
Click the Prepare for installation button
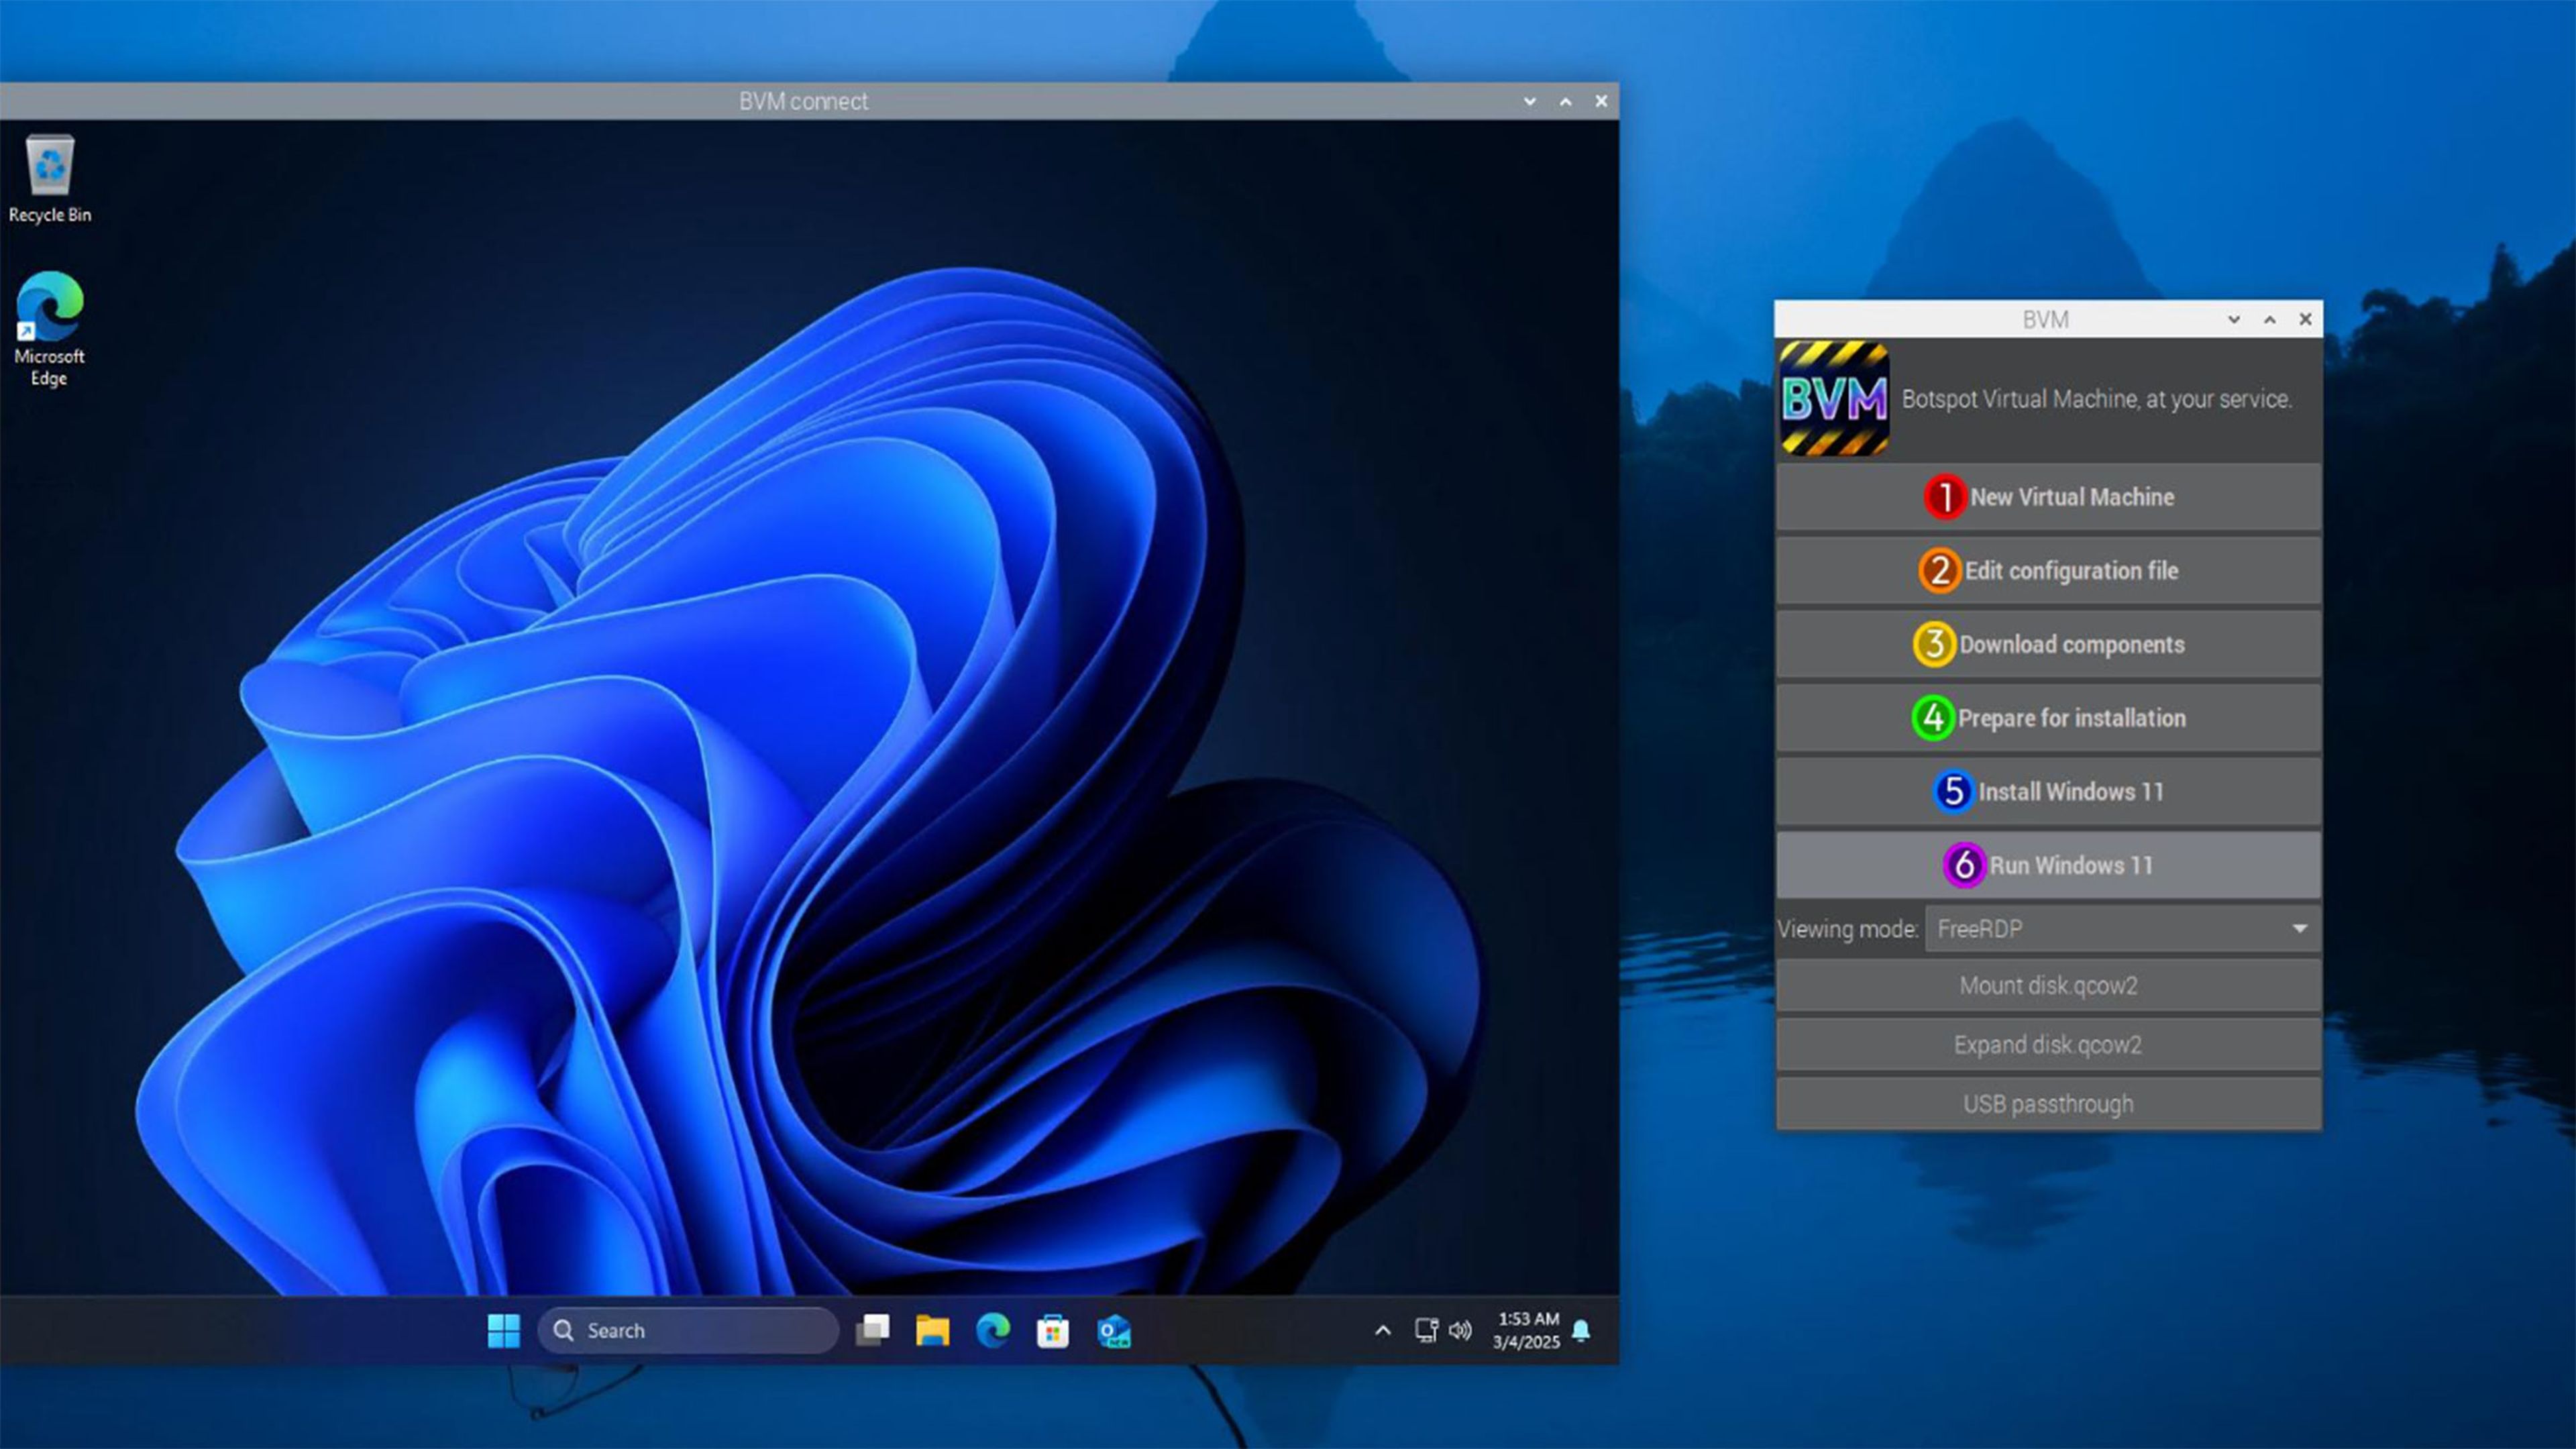(2048, 718)
